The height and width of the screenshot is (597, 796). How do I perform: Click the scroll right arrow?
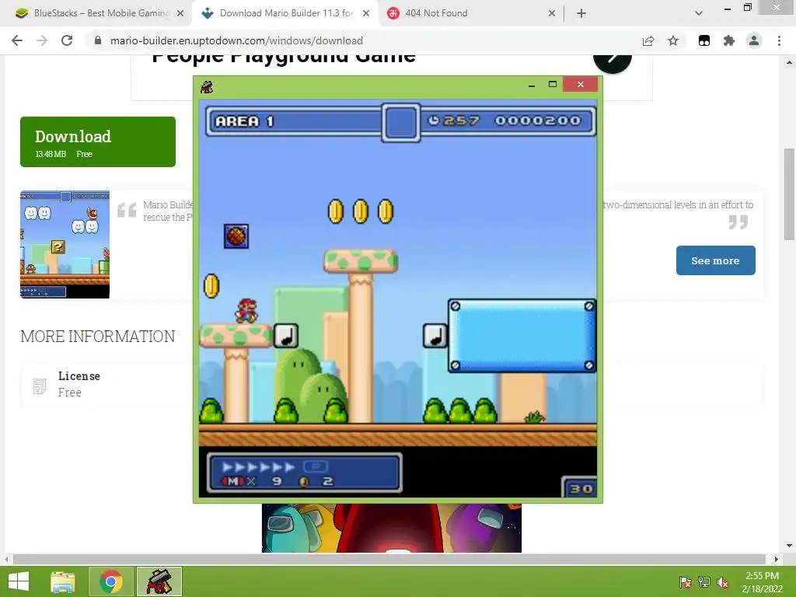[776, 559]
